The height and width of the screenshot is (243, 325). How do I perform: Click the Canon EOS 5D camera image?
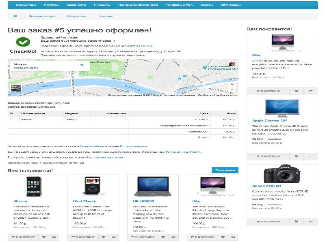point(282,174)
